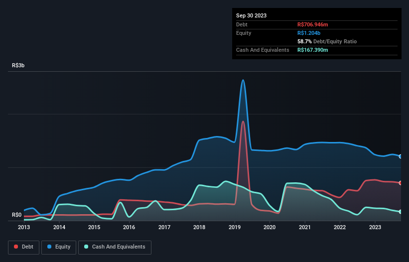Click the 2015 x-axis label
The width and height of the screenshot is (409, 262).
94,227
